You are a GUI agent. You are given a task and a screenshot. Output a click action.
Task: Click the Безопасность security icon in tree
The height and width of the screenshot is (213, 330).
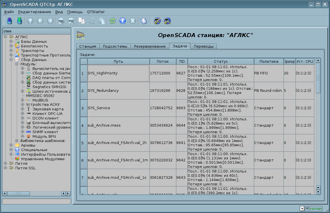(17, 46)
